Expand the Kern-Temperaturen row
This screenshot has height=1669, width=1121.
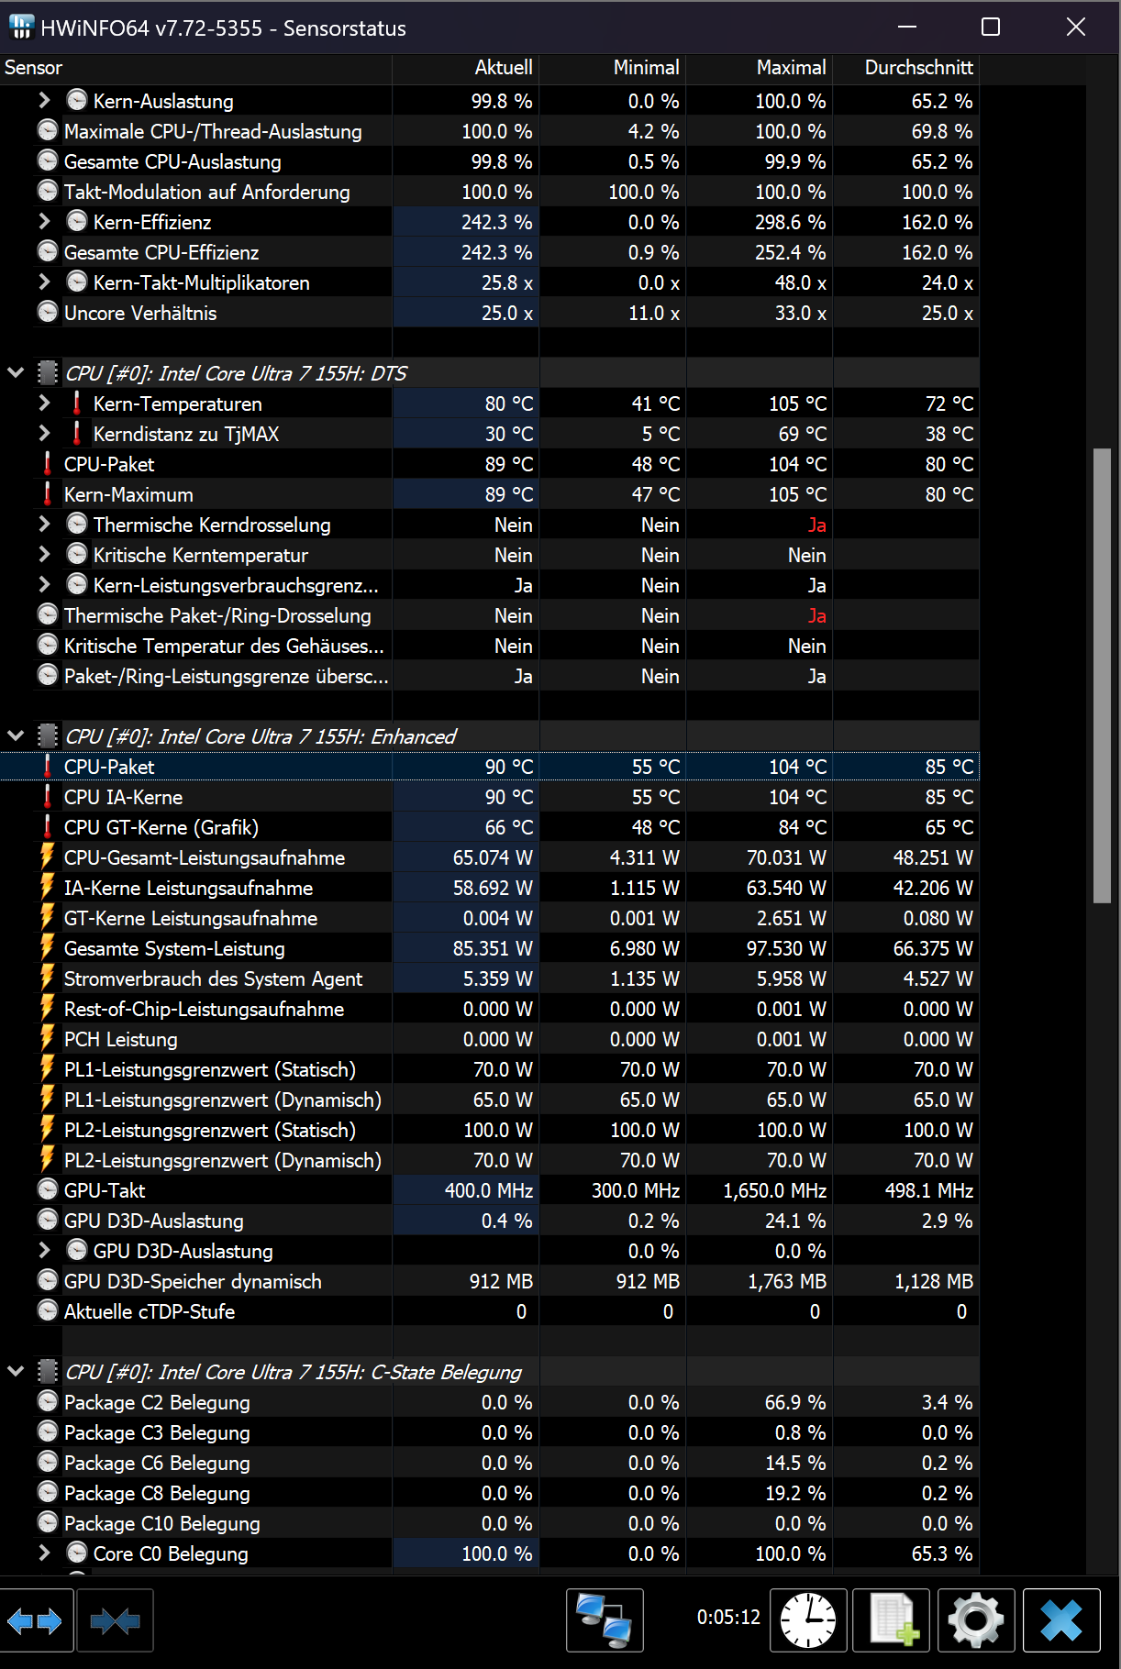pyautogui.click(x=44, y=403)
